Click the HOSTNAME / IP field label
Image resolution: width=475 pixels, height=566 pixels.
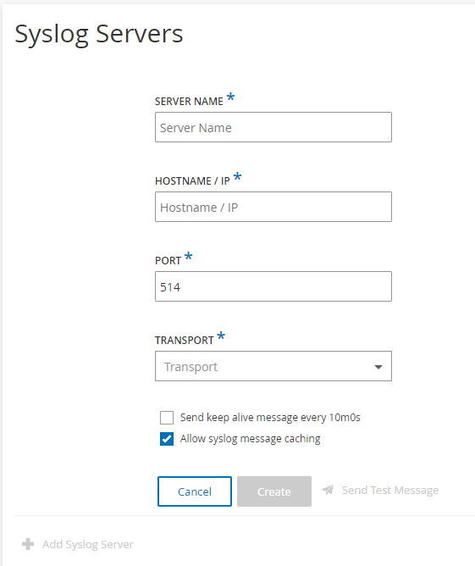192,180
